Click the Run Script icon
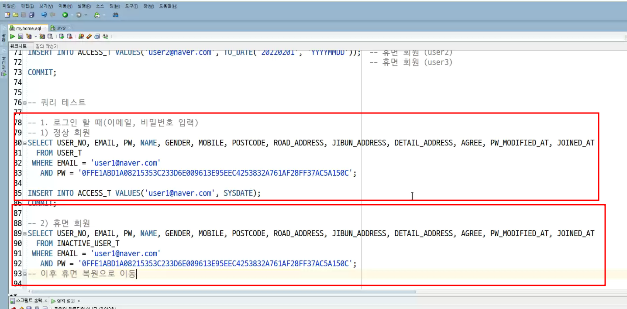Screen dimensions: 627x309 tap(21, 36)
